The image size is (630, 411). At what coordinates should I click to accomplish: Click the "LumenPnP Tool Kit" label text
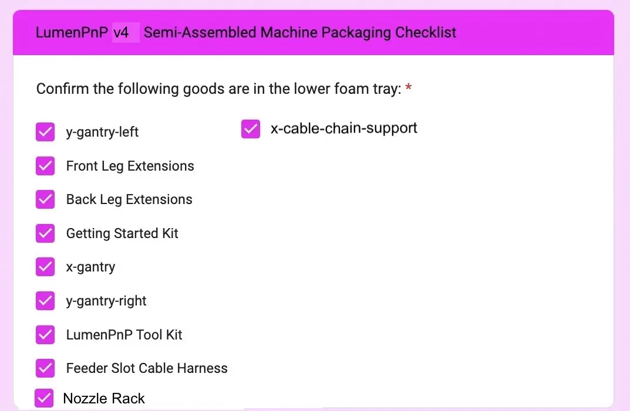(124, 335)
